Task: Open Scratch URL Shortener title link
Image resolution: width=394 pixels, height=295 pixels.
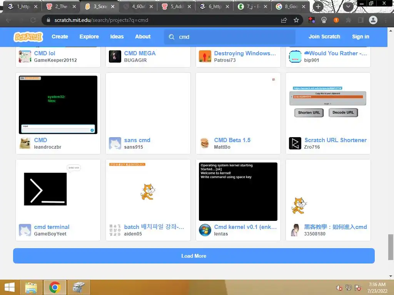Action: [x=336, y=140]
